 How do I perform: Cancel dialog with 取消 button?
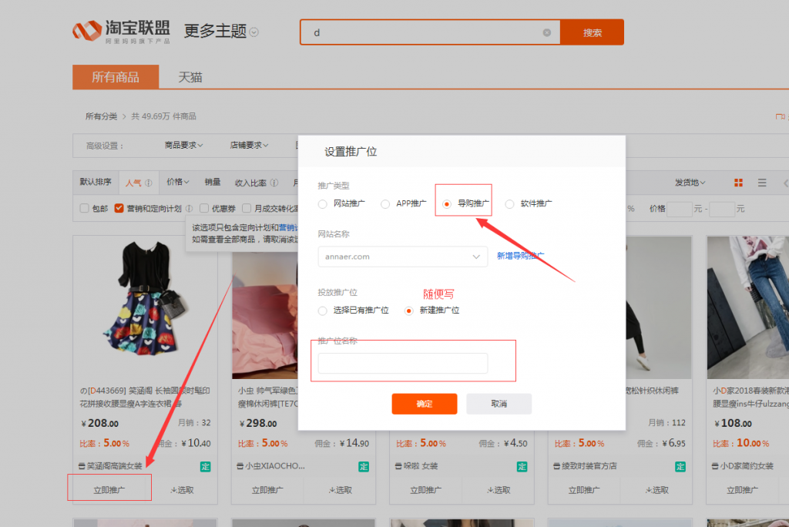tap(499, 404)
